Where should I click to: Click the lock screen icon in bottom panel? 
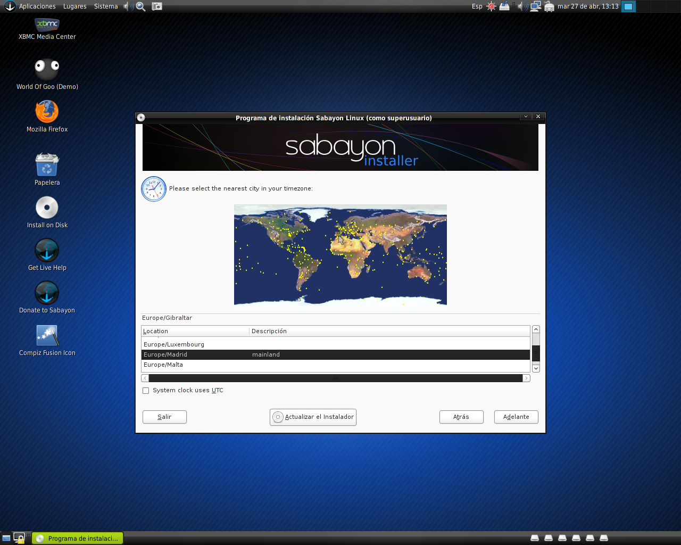coord(19,538)
